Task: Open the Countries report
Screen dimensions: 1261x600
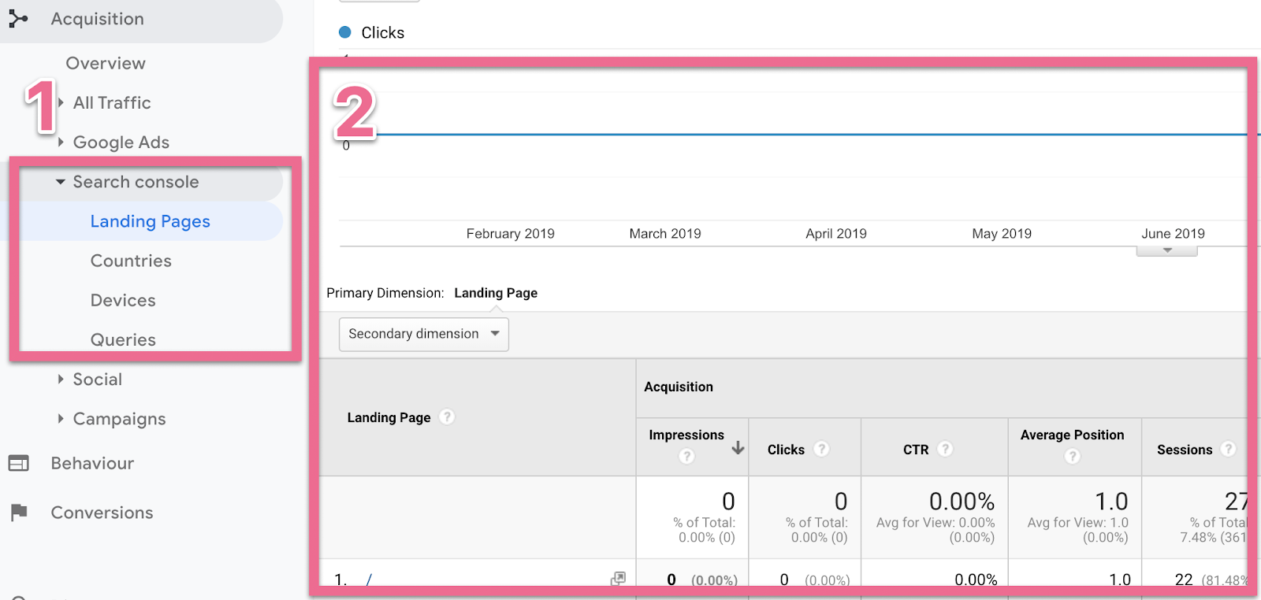Action: 131,261
